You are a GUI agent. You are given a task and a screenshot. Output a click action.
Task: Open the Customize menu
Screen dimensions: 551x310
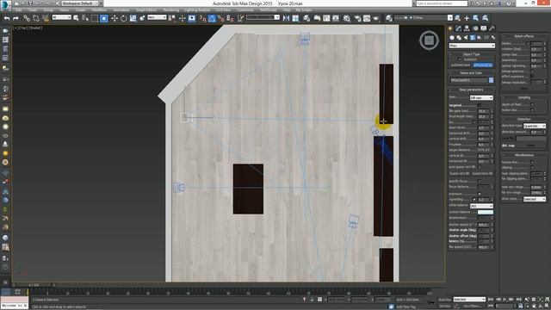coord(245,10)
